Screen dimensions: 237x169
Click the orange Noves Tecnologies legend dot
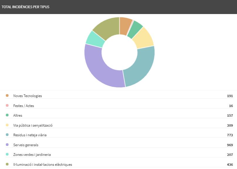click(x=7, y=96)
